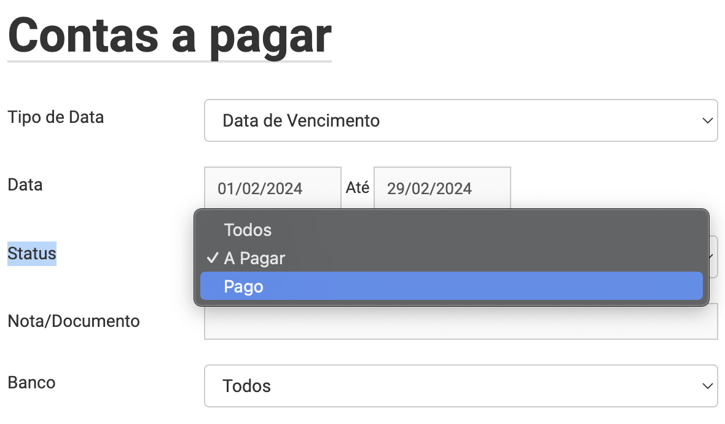Click the Data de Vencimento selected value text
Viewport: 725px width, 424px height.
(301, 120)
